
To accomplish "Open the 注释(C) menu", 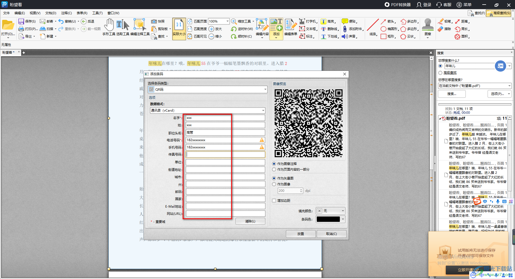I will click(66, 13).
